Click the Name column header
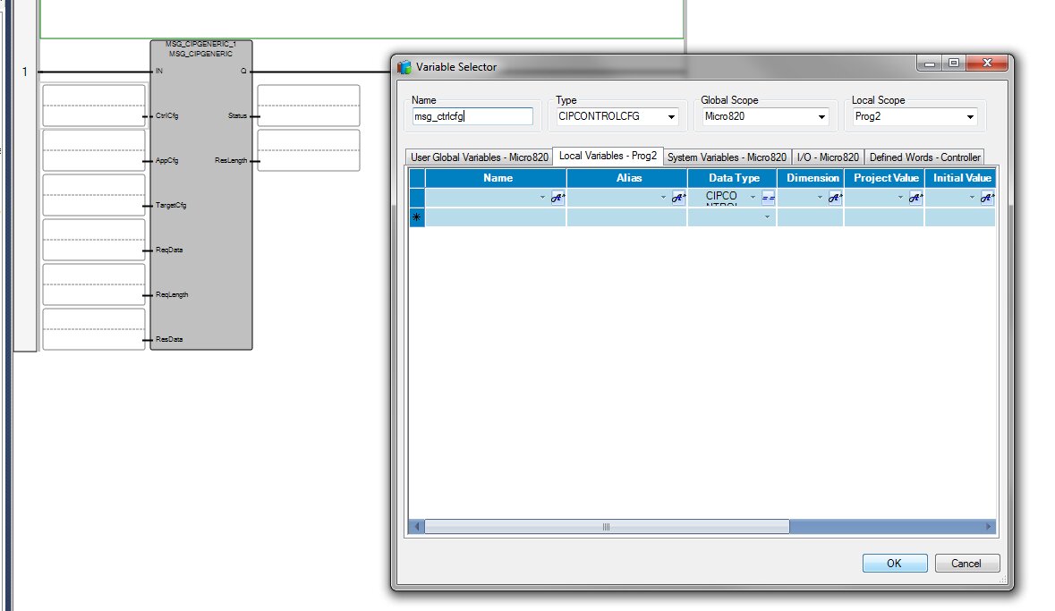1055x611 pixels. click(x=496, y=178)
